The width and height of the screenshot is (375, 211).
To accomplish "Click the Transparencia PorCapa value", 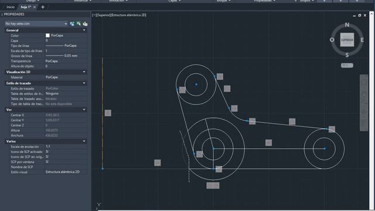I will click(66, 61).
